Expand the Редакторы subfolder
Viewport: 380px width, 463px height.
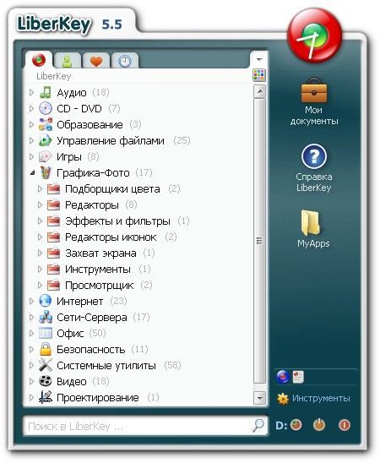pyautogui.click(x=40, y=204)
